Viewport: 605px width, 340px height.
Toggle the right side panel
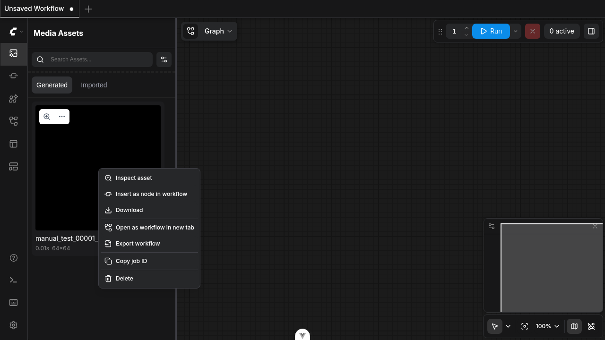591,31
